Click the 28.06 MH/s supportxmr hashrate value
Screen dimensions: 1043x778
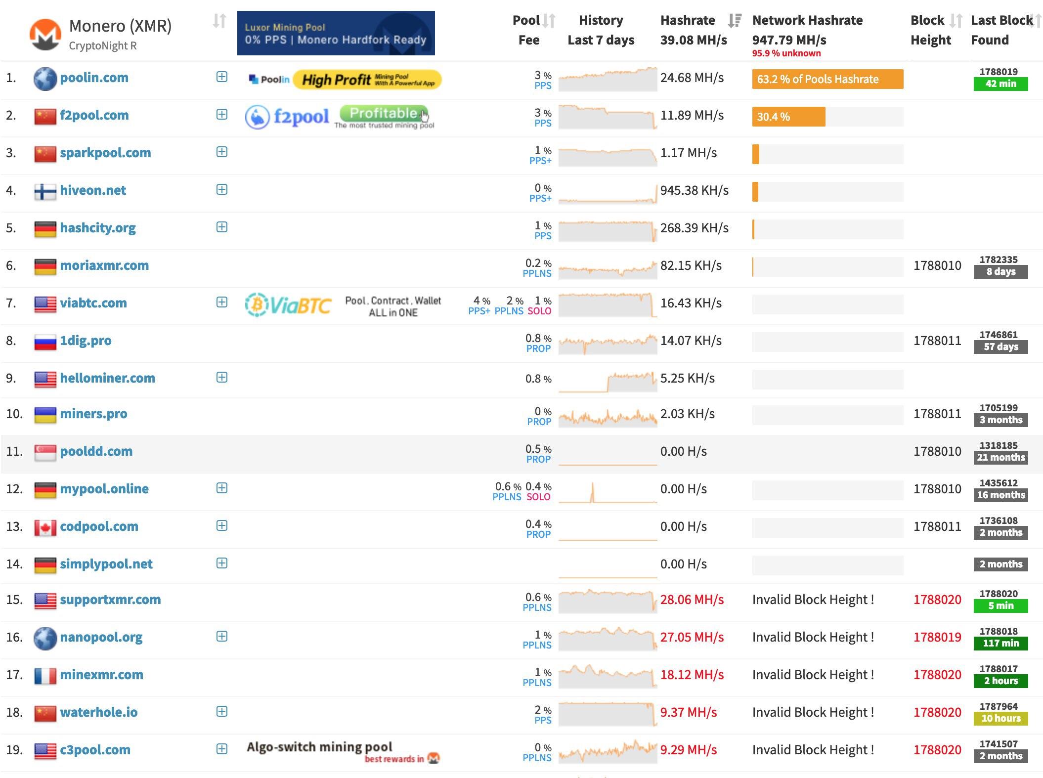pyautogui.click(x=692, y=600)
